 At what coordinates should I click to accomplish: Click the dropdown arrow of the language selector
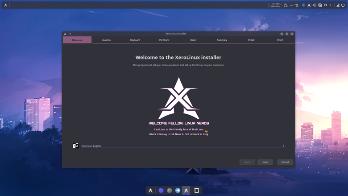tap(283, 146)
